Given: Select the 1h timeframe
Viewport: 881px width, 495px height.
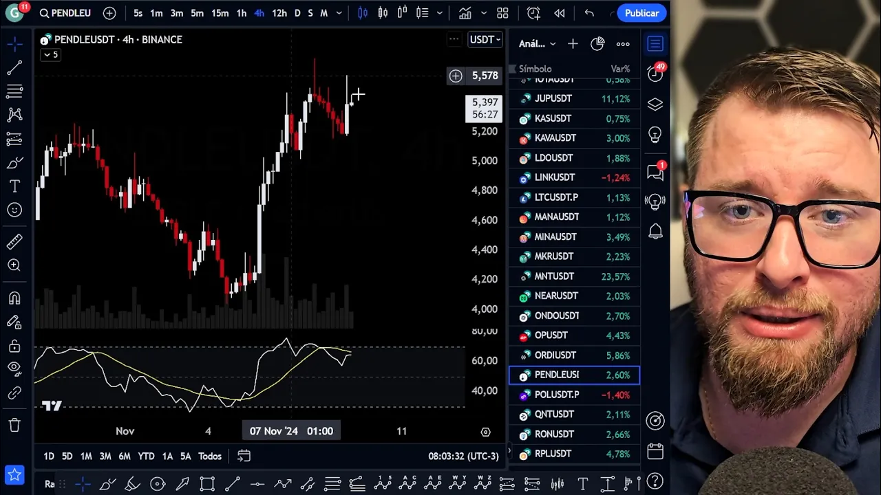Looking at the screenshot, I should click(x=242, y=13).
